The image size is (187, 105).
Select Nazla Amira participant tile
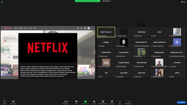141,52
